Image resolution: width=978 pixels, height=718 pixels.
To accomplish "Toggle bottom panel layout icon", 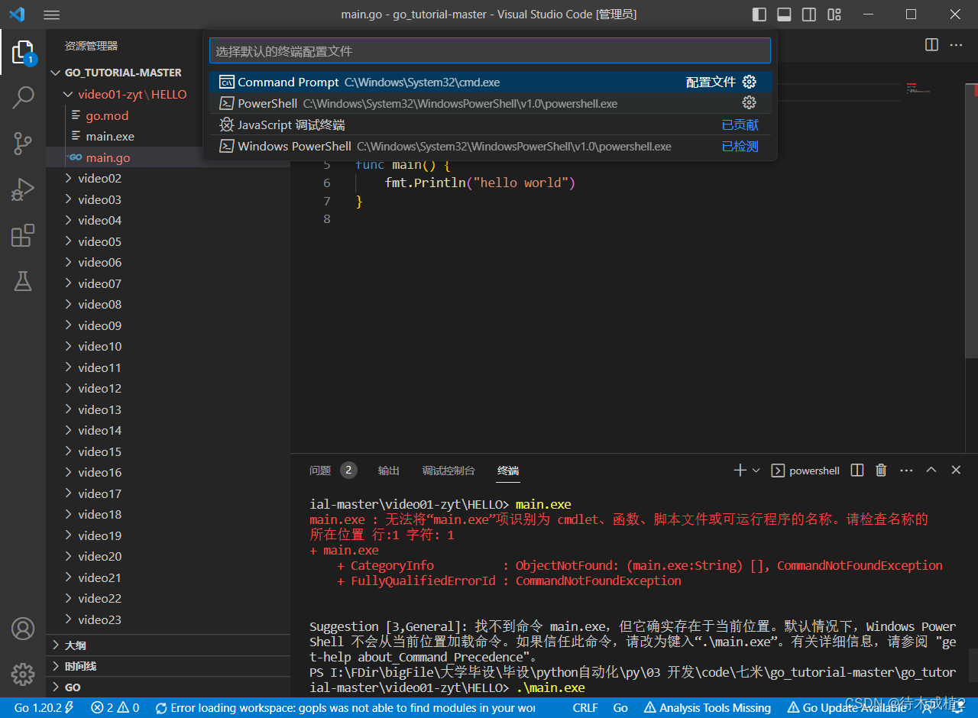I will [x=784, y=15].
